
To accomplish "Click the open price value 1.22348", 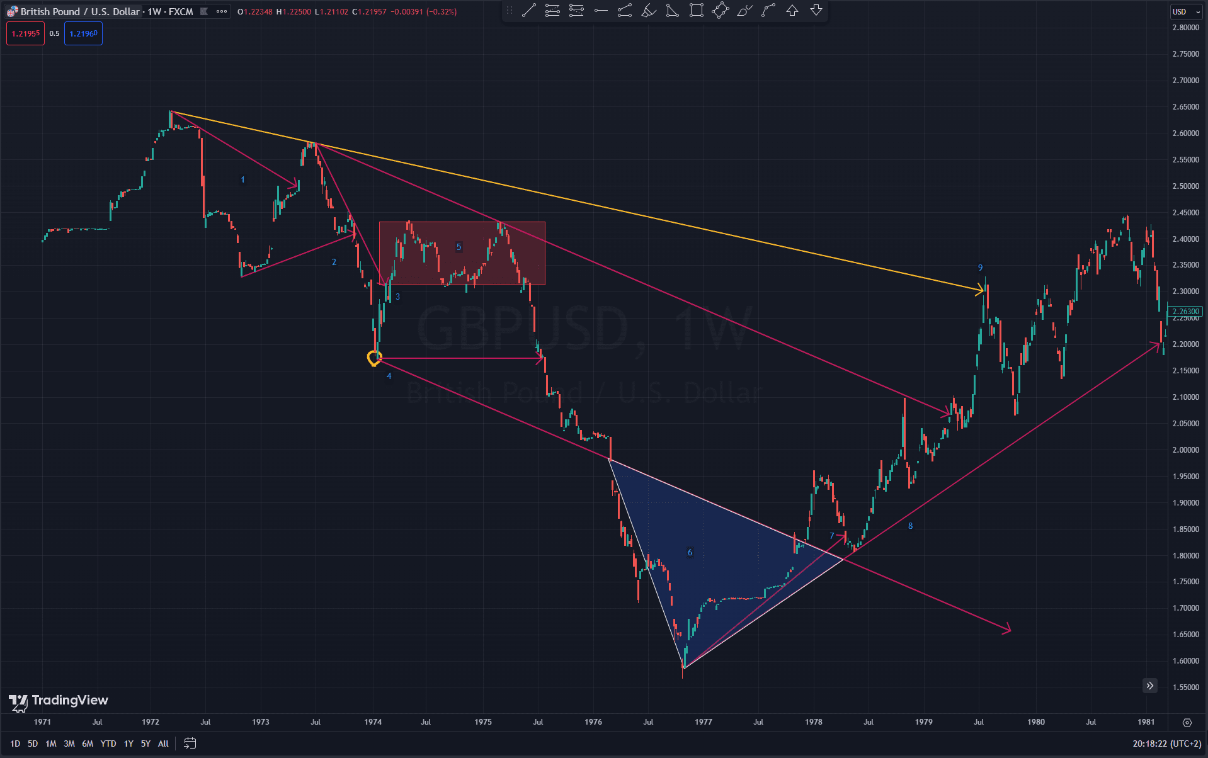I will tap(258, 11).
